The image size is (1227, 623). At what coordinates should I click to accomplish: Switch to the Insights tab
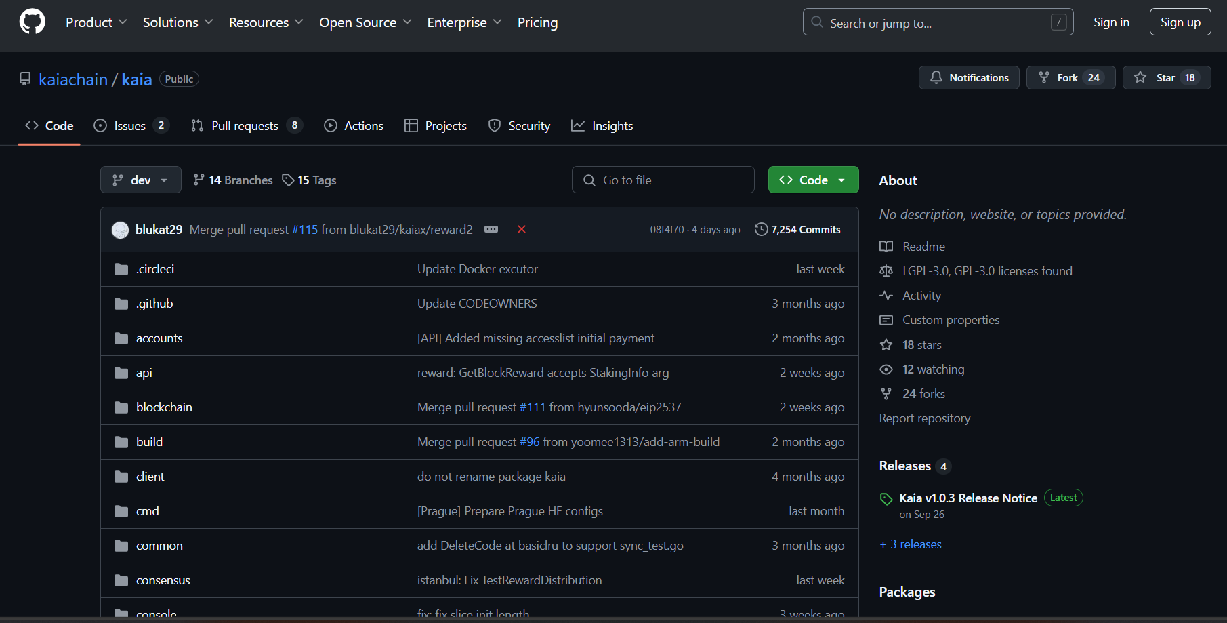click(x=602, y=125)
